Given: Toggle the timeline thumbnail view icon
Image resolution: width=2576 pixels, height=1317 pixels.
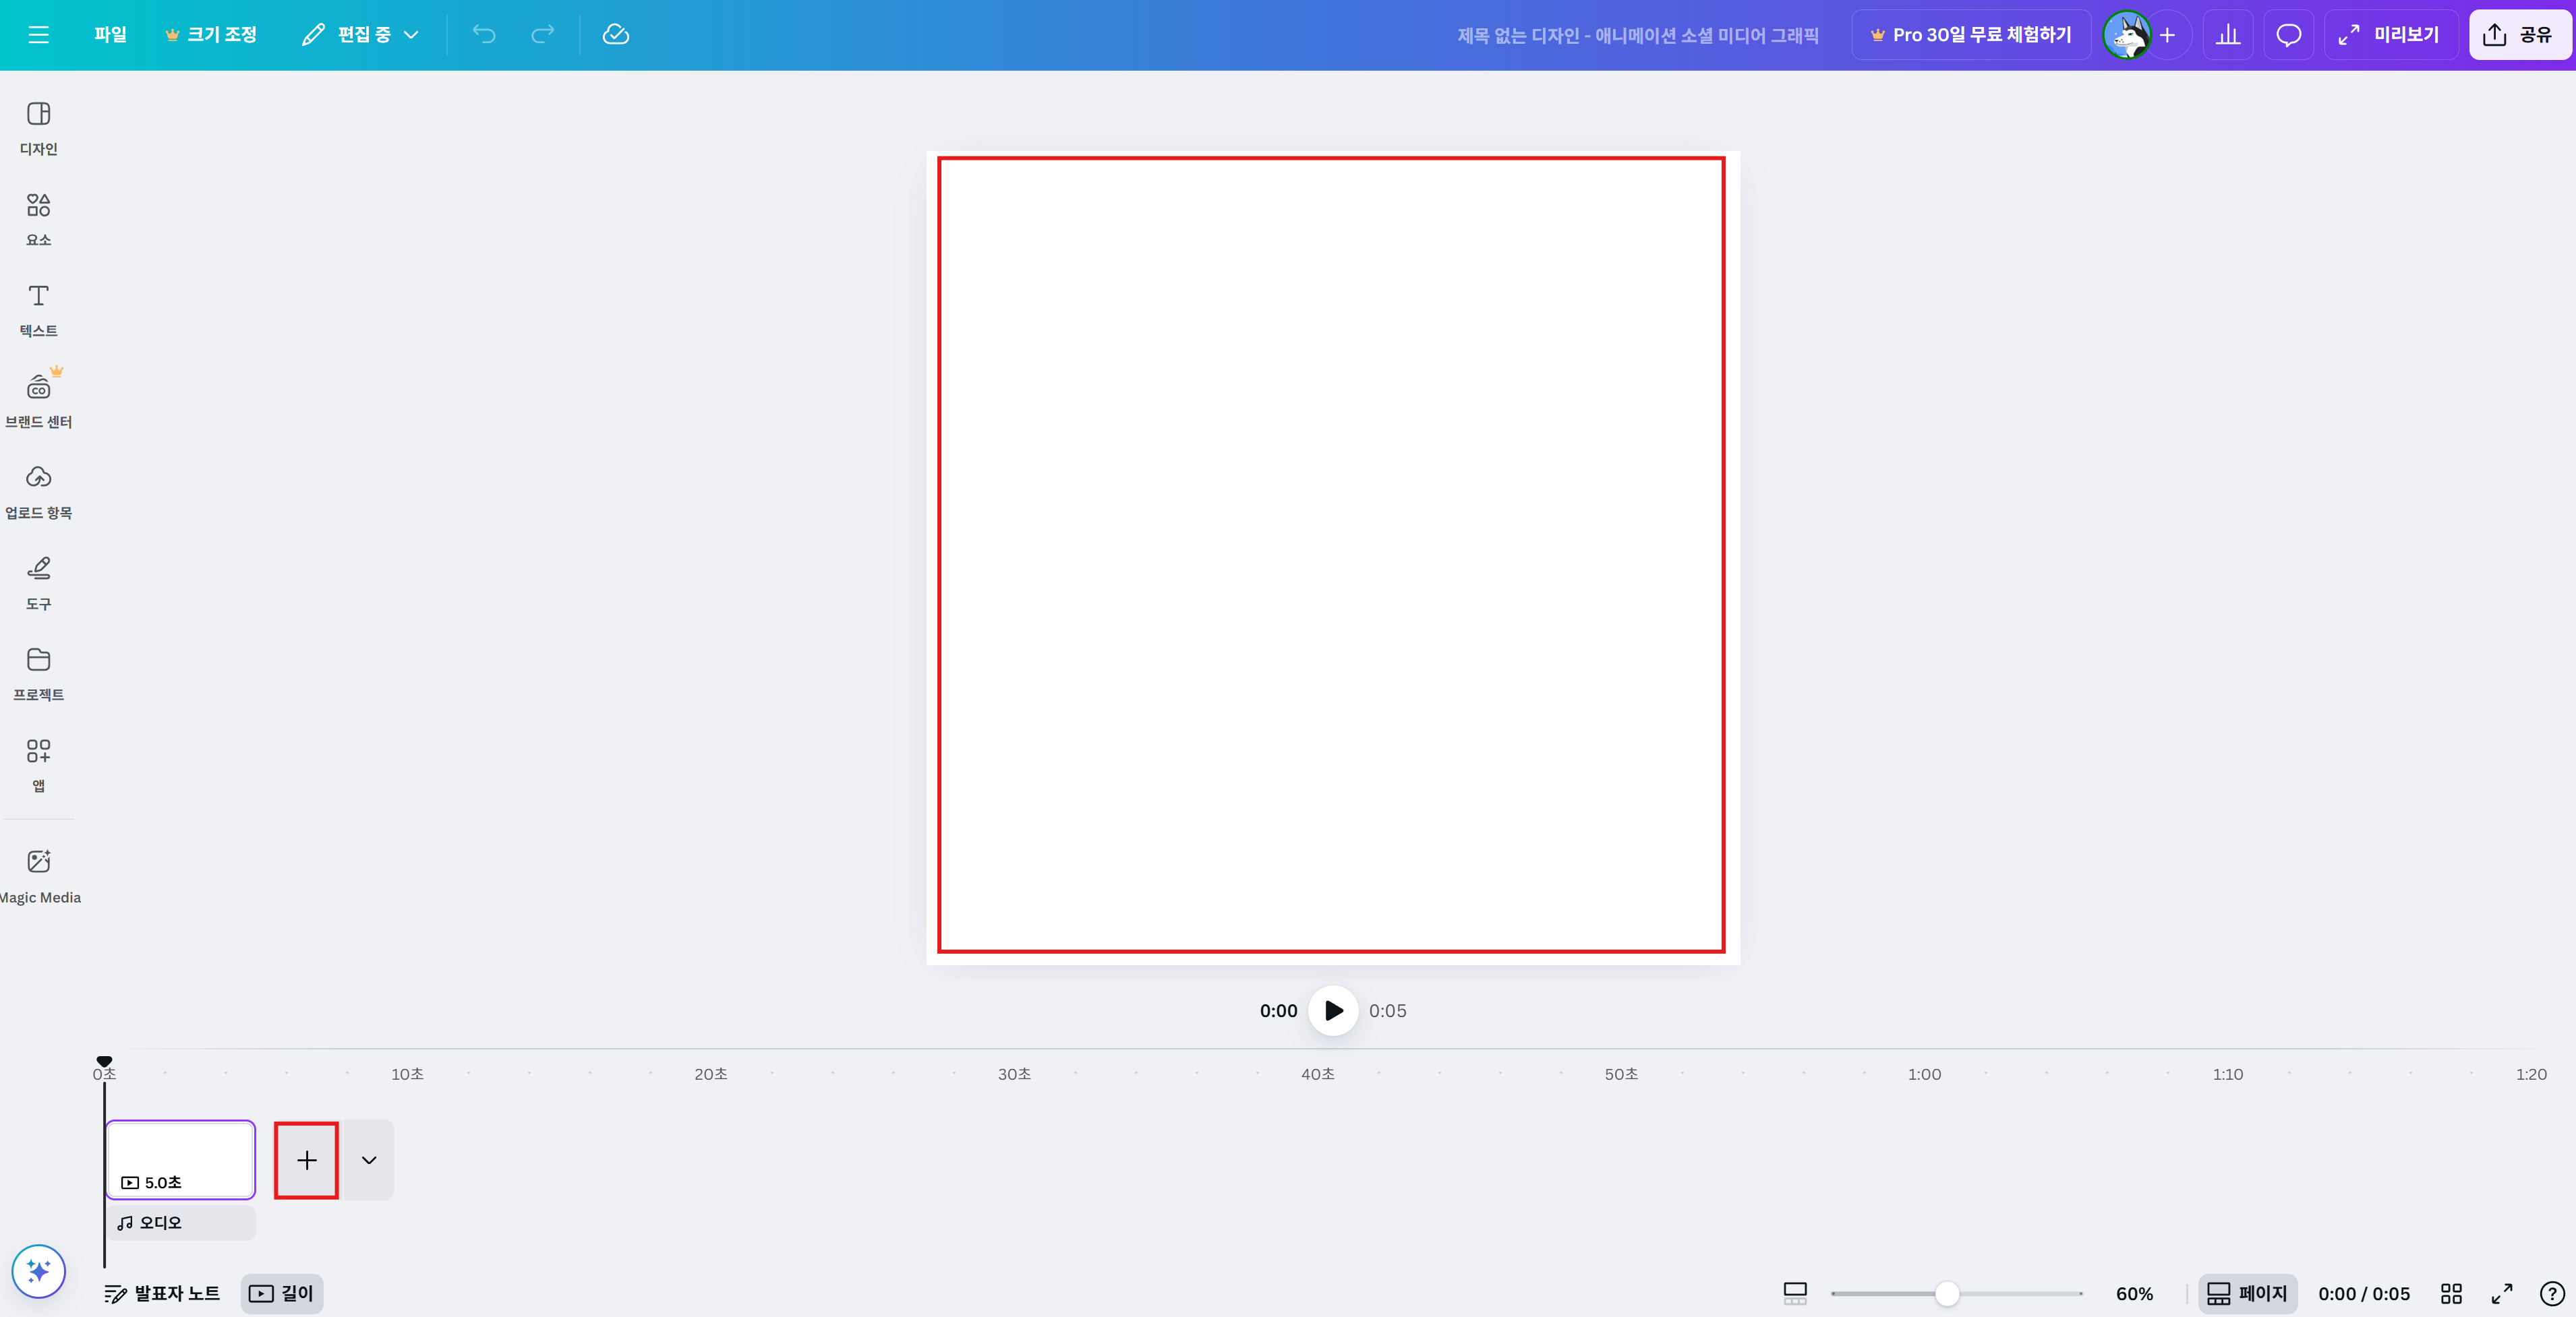Looking at the screenshot, I should [1795, 1293].
